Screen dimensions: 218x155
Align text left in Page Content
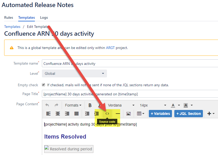[48, 114]
